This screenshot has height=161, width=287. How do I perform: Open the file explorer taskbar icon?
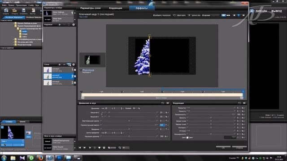(x=13, y=158)
